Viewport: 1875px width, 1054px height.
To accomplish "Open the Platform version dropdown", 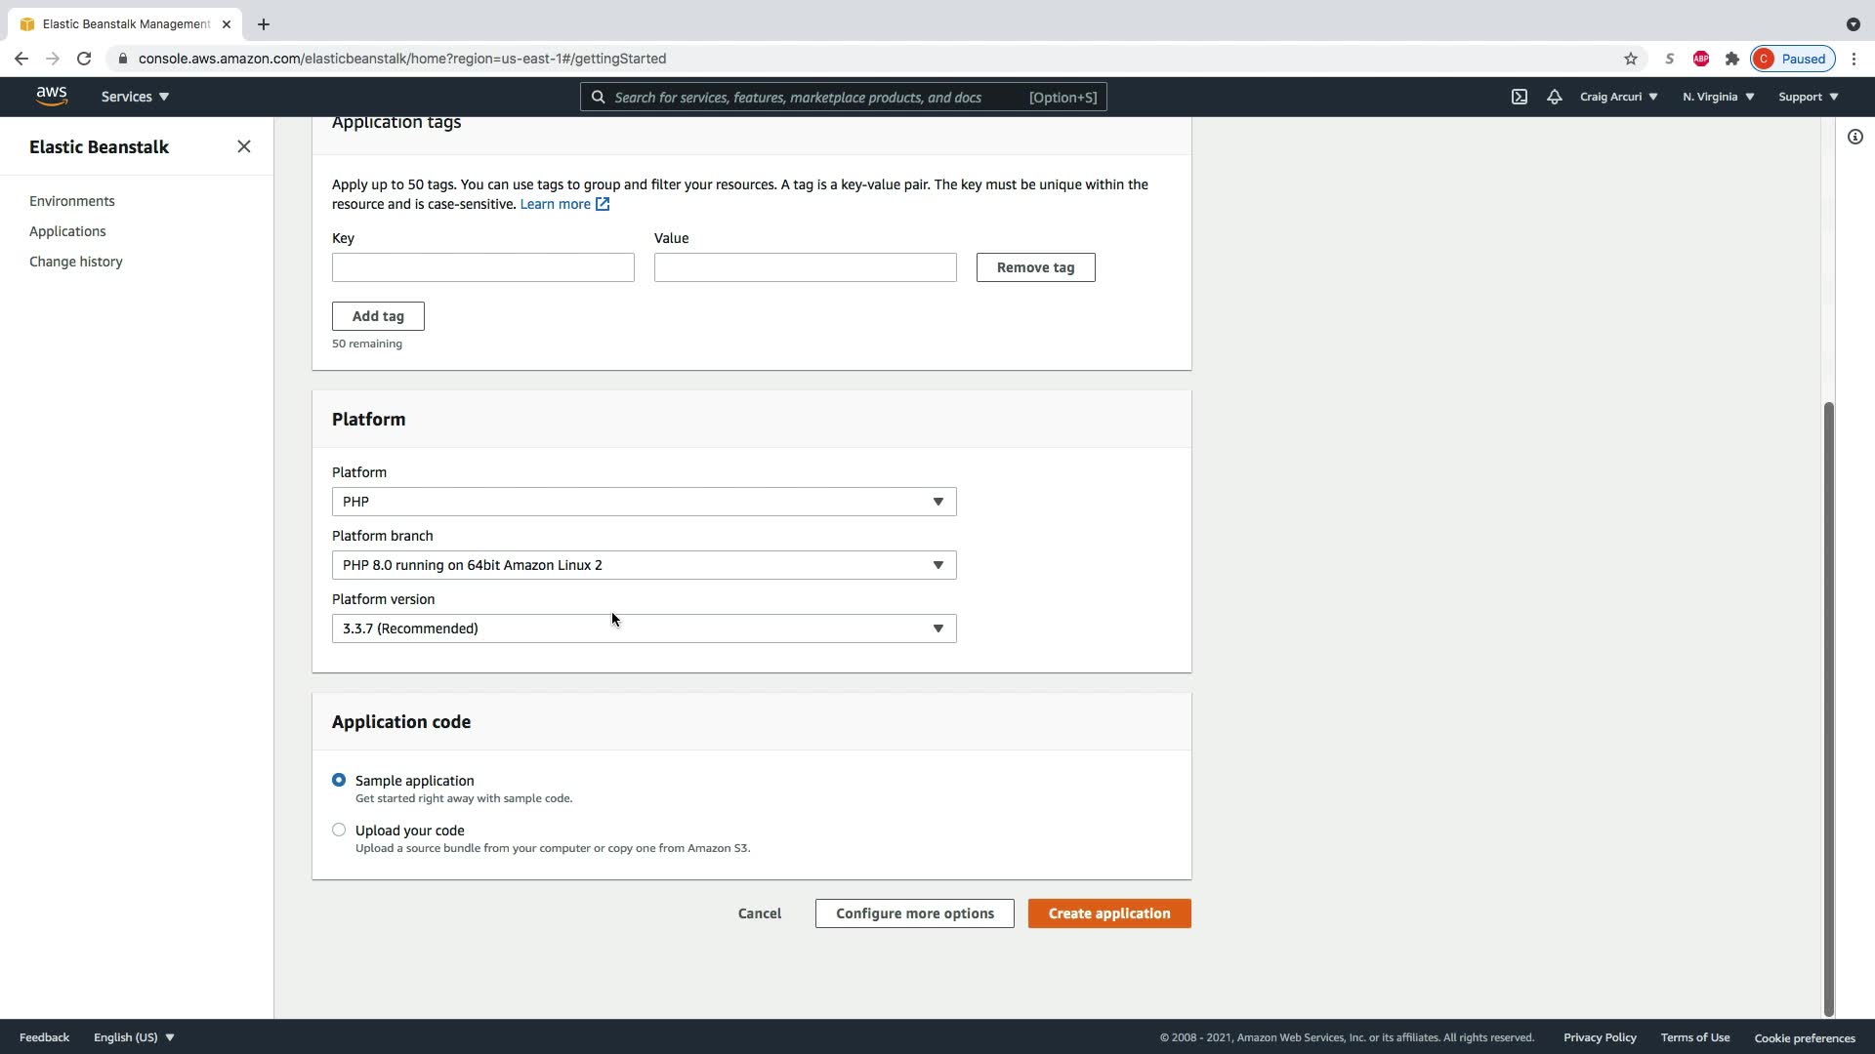I will pyautogui.click(x=644, y=628).
